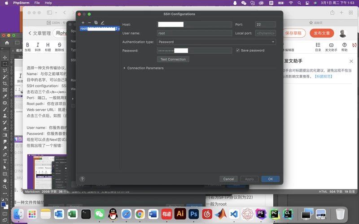The image size is (359, 224).
Task: Select the Frame tool in Photoshop
Action: click(x=5, y=90)
